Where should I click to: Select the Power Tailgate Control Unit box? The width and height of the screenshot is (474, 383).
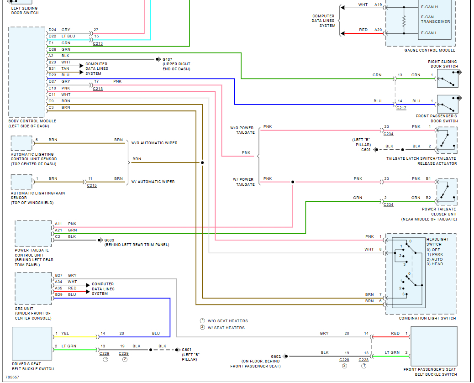coord(33,234)
